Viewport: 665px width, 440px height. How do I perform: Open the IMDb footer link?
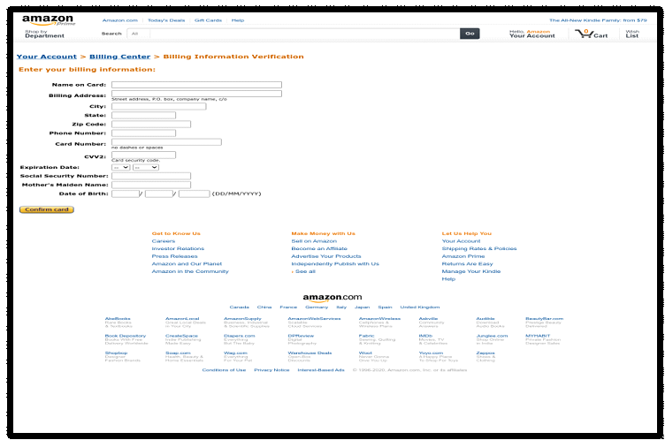(x=426, y=336)
